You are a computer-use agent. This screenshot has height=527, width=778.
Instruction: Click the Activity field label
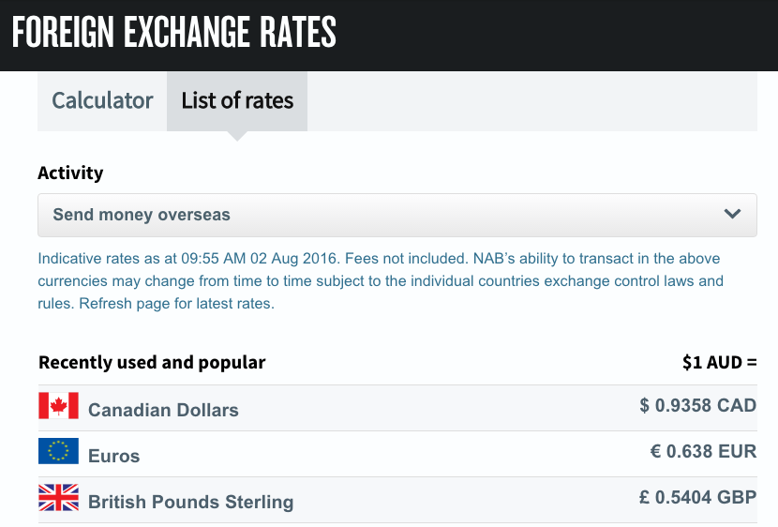(70, 173)
